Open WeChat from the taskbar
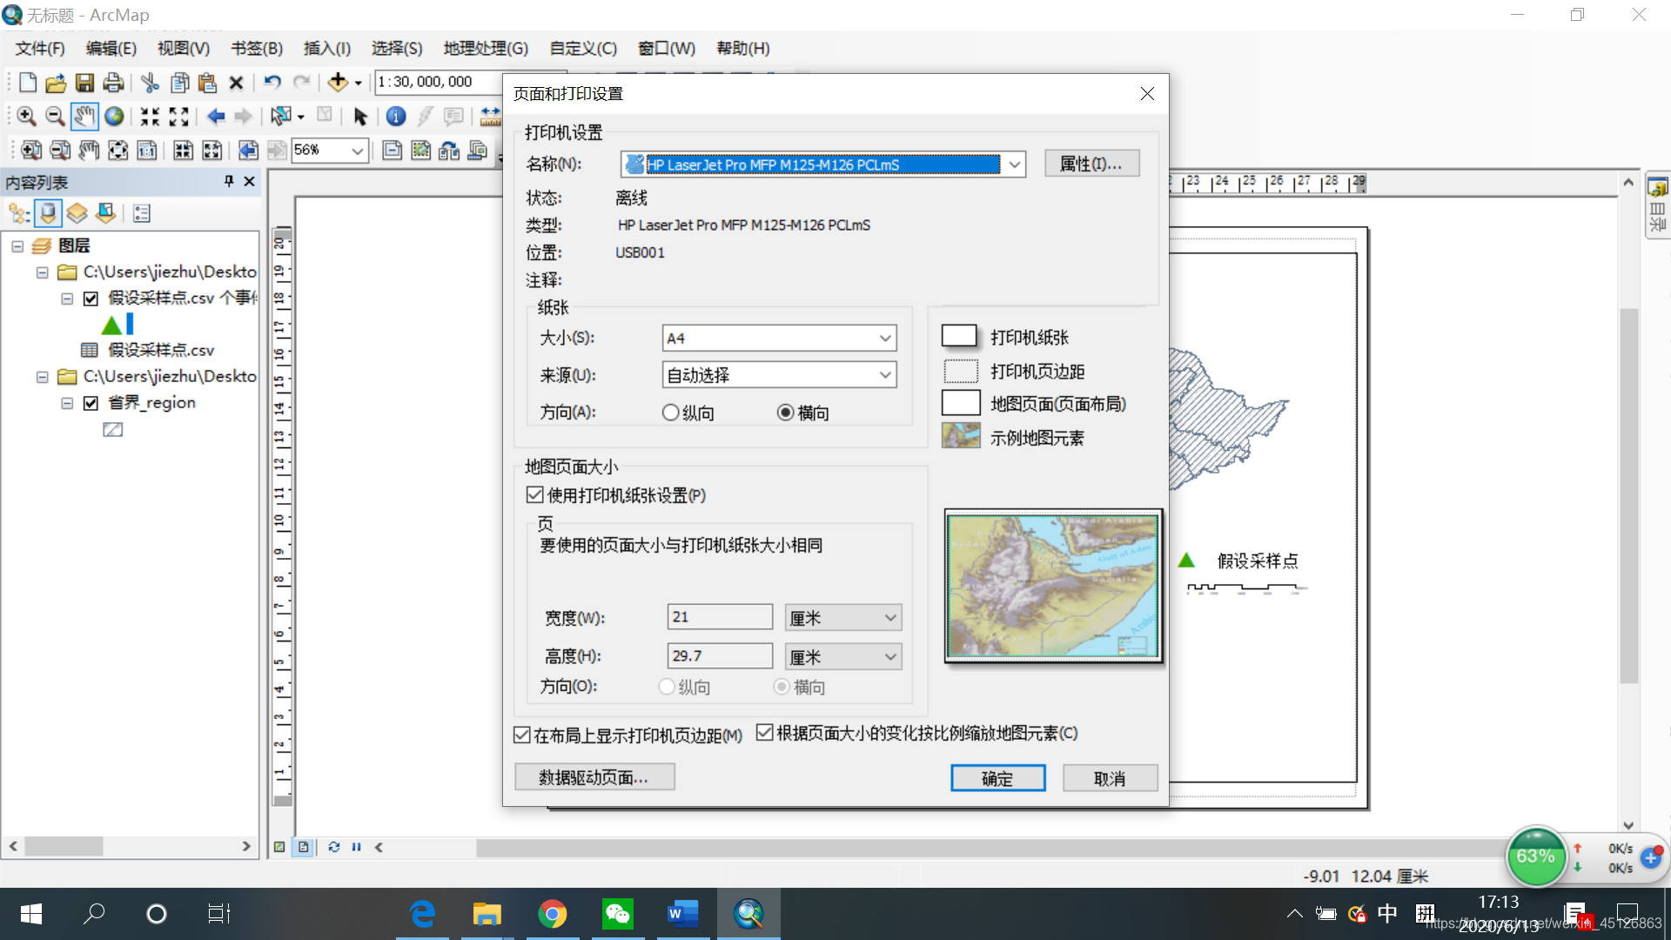The image size is (1671, 940). [617, 914]
